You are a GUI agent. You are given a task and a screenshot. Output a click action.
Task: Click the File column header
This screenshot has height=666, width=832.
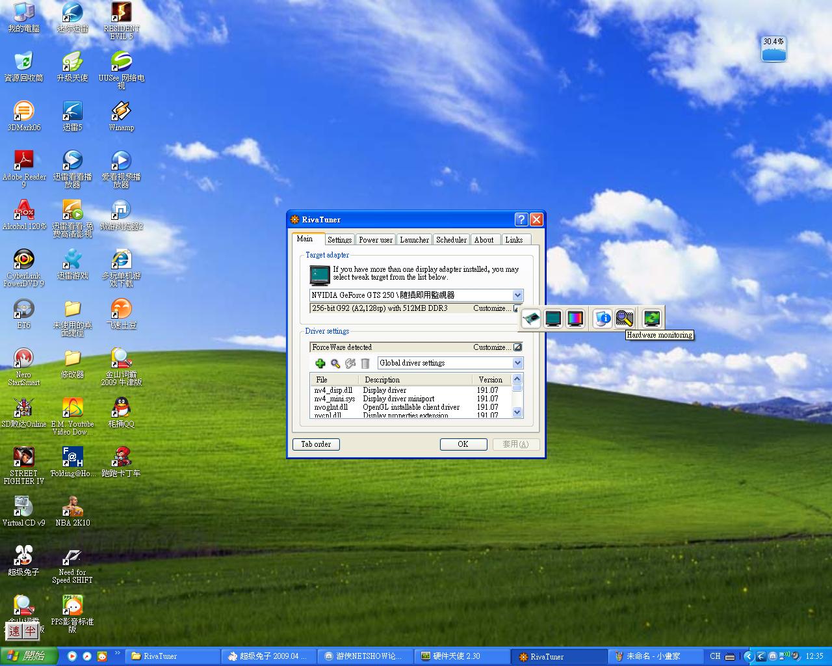click(x=334, y=380)
